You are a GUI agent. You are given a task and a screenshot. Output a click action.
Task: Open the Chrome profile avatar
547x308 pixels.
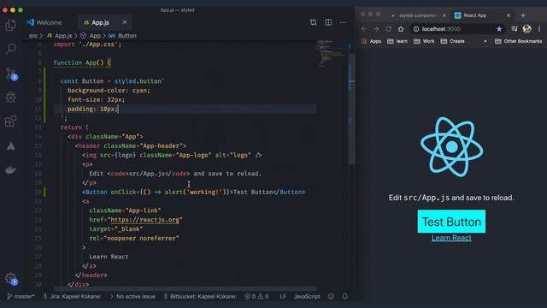526,28
